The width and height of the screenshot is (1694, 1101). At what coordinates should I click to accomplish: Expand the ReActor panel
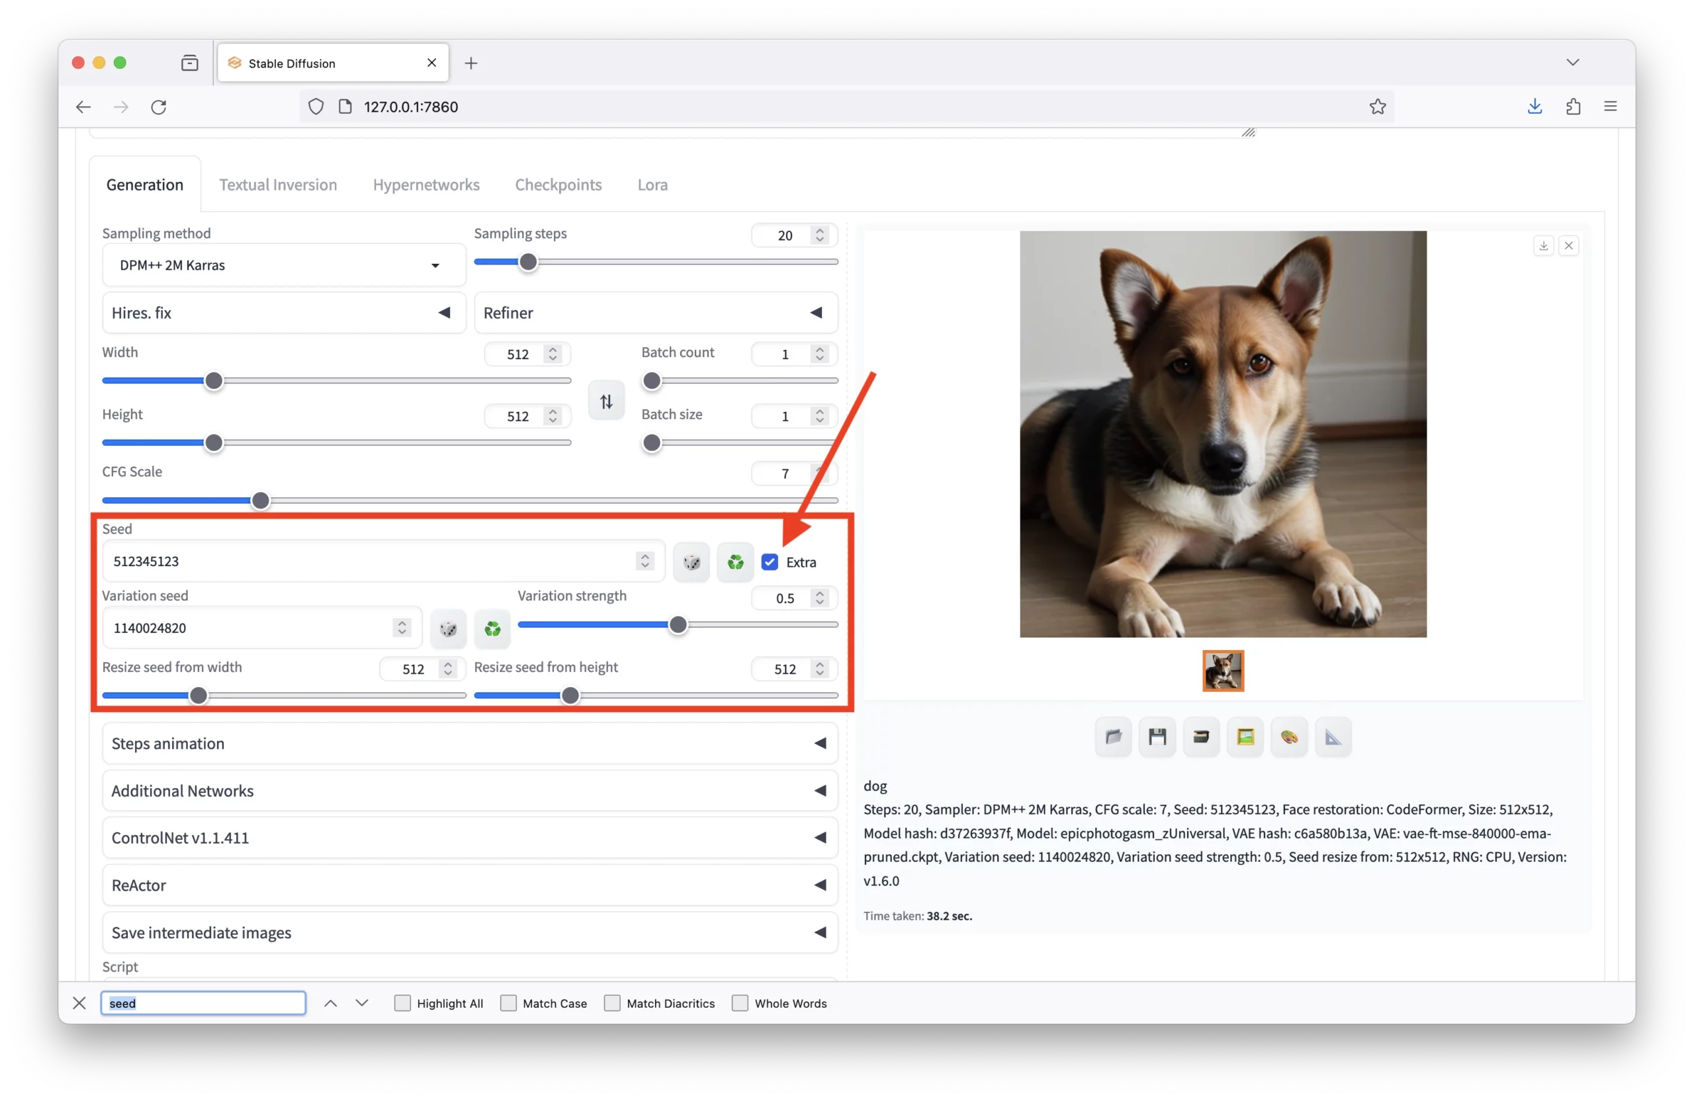click(470, 885)
